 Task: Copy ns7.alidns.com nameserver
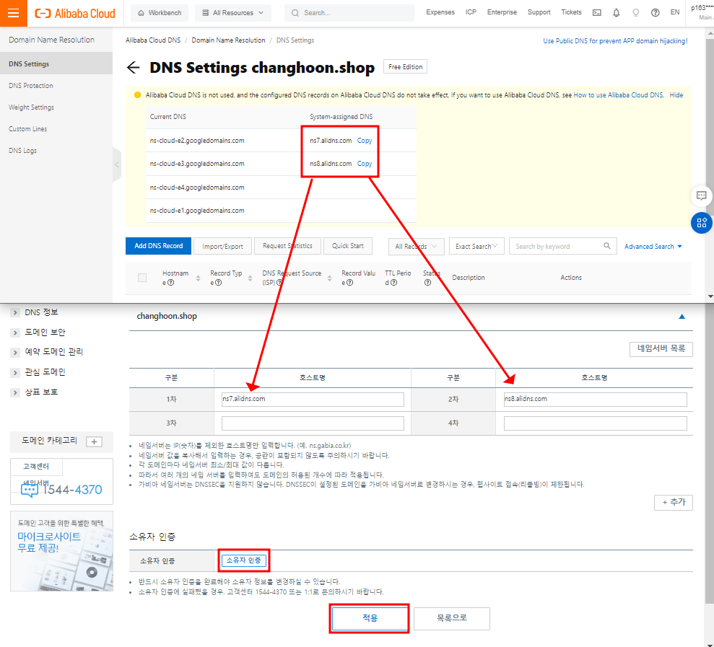[x=365, y=141]
